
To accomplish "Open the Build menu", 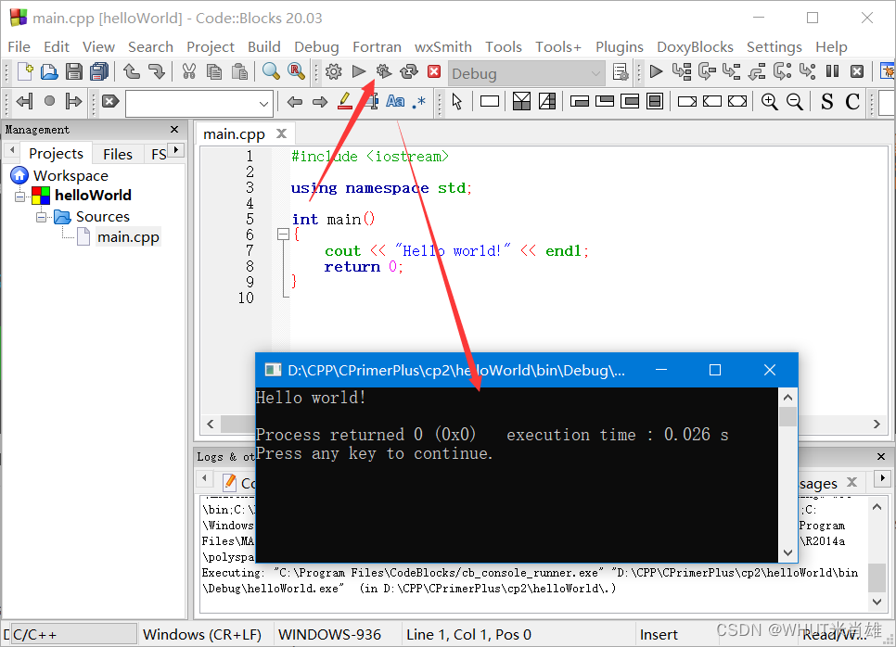I will pyautogui.click(x=264, y=47).
